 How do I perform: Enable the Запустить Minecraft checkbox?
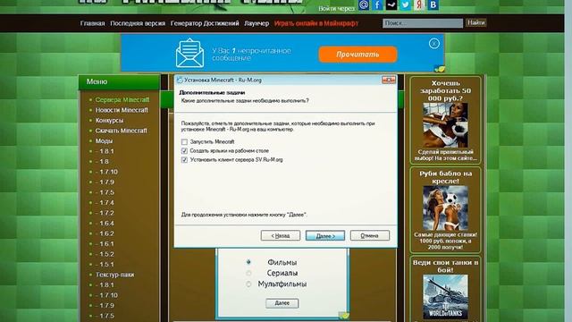184,141
